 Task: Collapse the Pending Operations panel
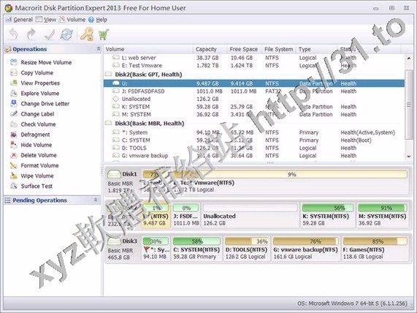click(x=96, y=200)
